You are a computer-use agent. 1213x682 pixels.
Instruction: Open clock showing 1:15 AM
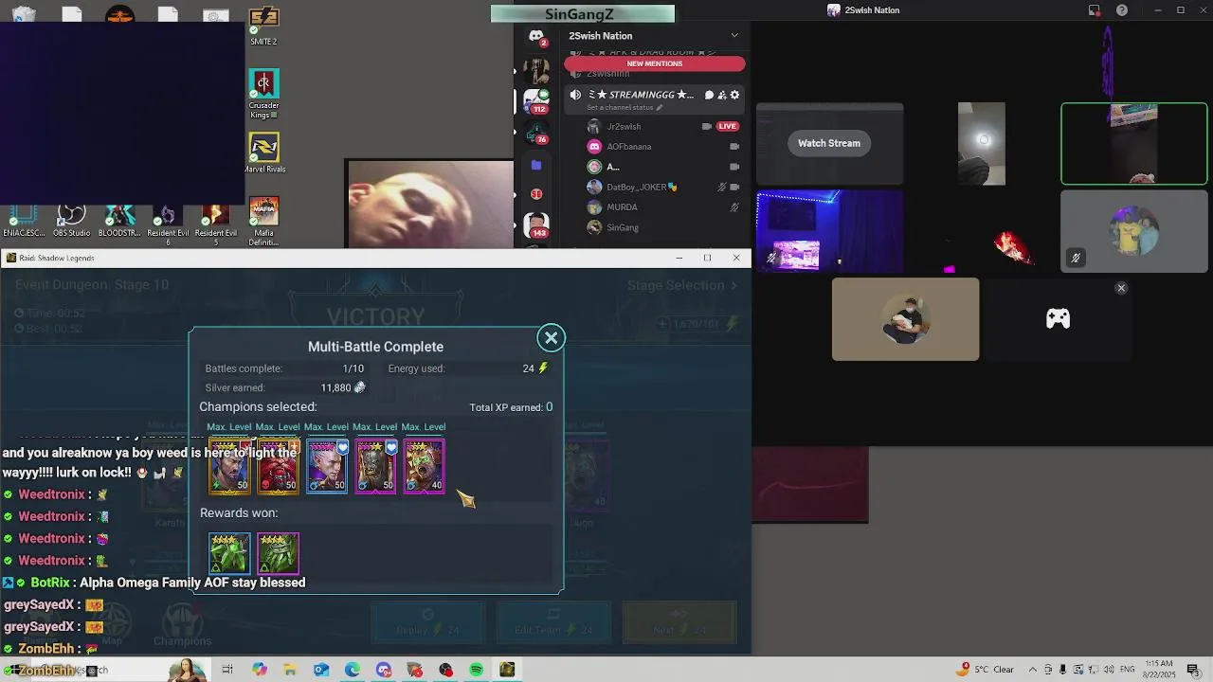1159,669
